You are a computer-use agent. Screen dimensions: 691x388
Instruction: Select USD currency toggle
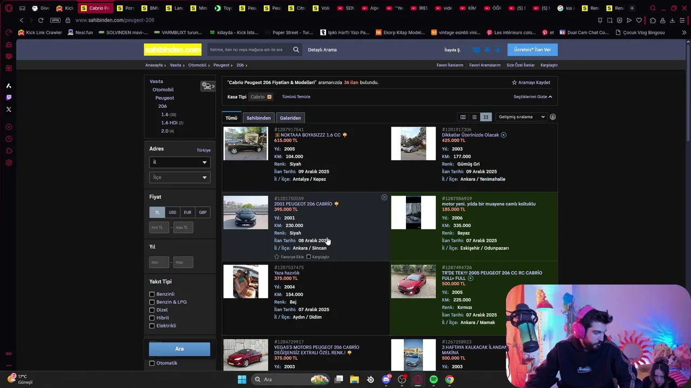pyautogui.click(x=172, y=212)
